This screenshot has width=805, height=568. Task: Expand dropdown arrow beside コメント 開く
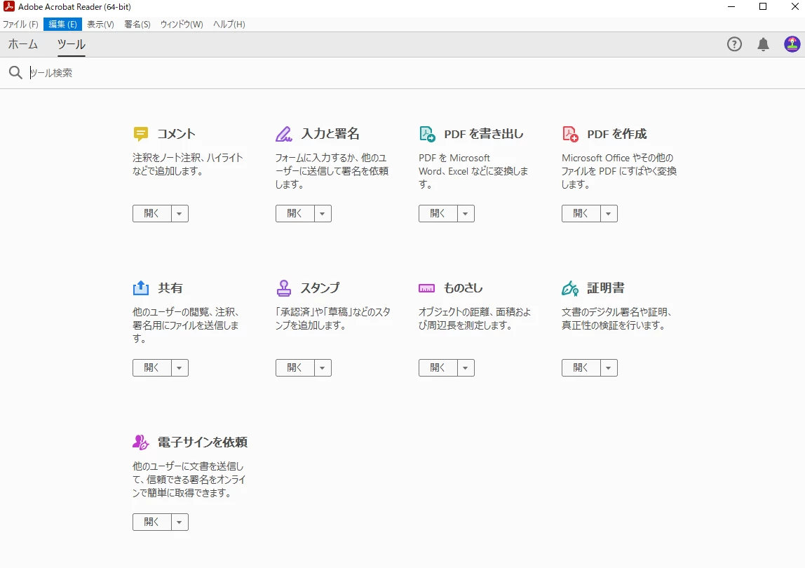point(180,214)
